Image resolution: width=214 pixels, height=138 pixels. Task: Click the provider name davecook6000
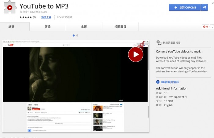[x=39, y=12]
